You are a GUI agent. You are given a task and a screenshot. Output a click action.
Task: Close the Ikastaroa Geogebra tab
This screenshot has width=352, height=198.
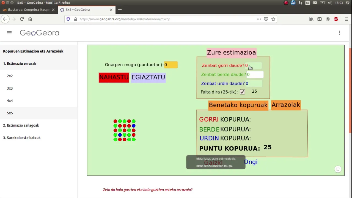53,10
